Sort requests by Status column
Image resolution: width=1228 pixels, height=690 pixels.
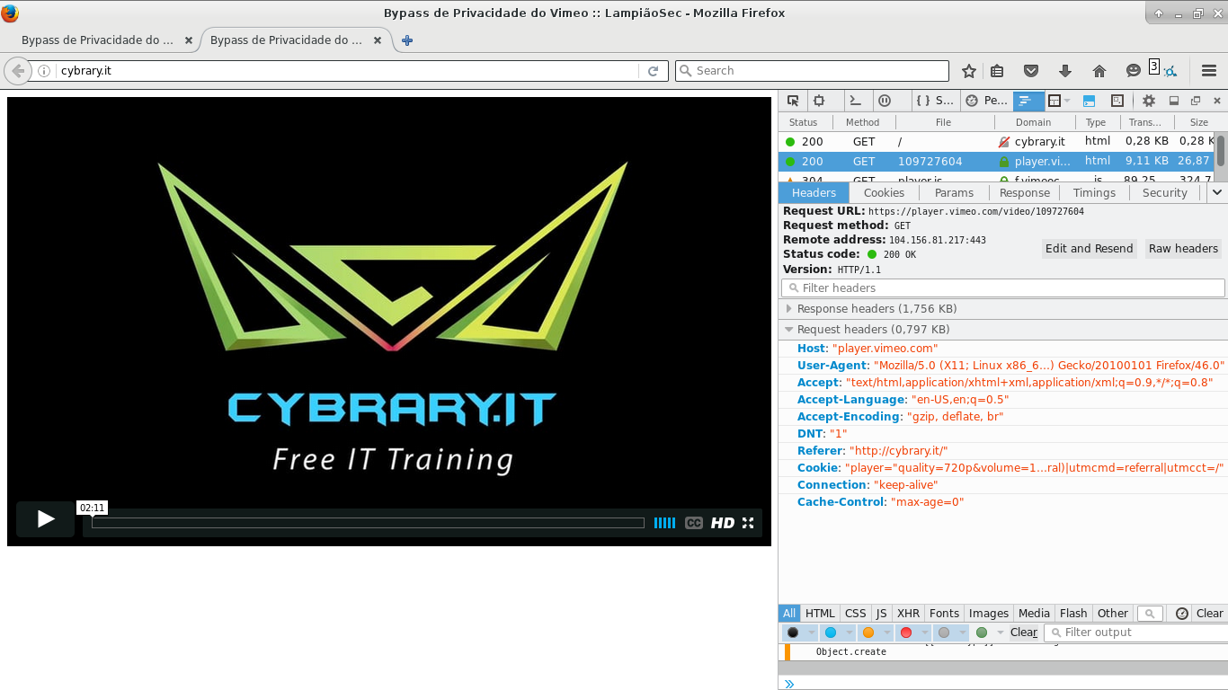803,122
